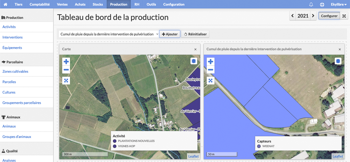Zoom in on the Carte map

coord(66,61)
